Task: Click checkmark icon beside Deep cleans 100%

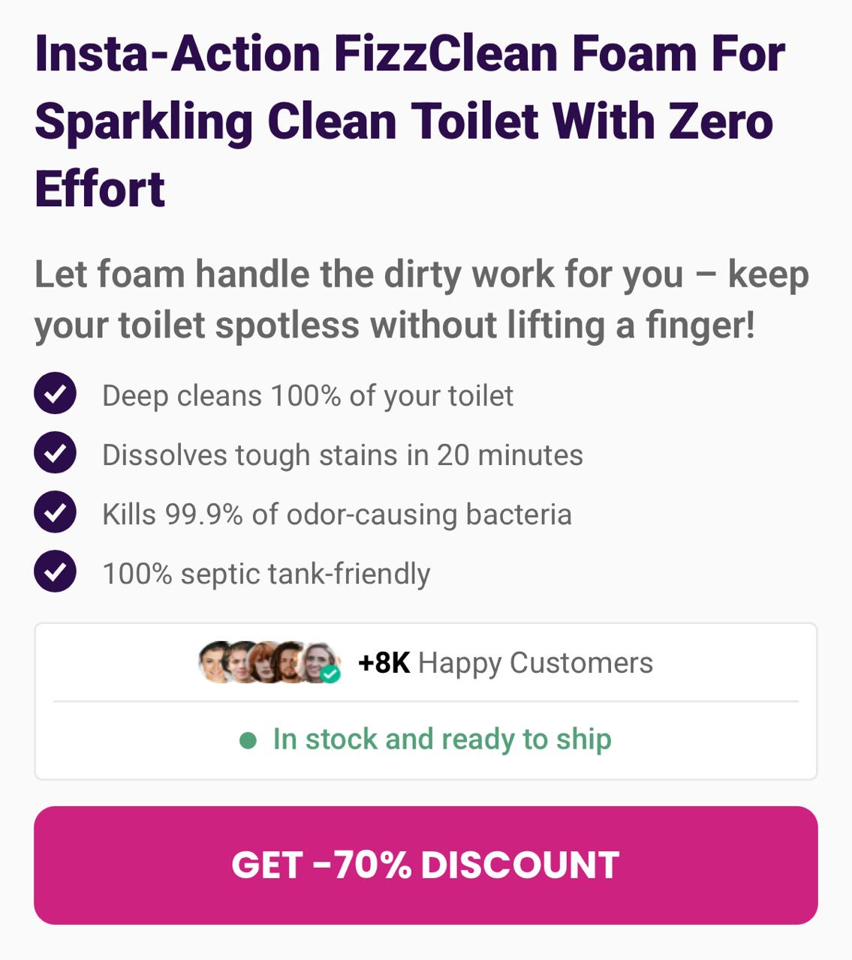Action: [55, 393]
